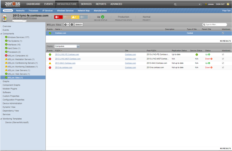
Task: Switch to the Networks subtab
Action: click(x=20, y=11)
